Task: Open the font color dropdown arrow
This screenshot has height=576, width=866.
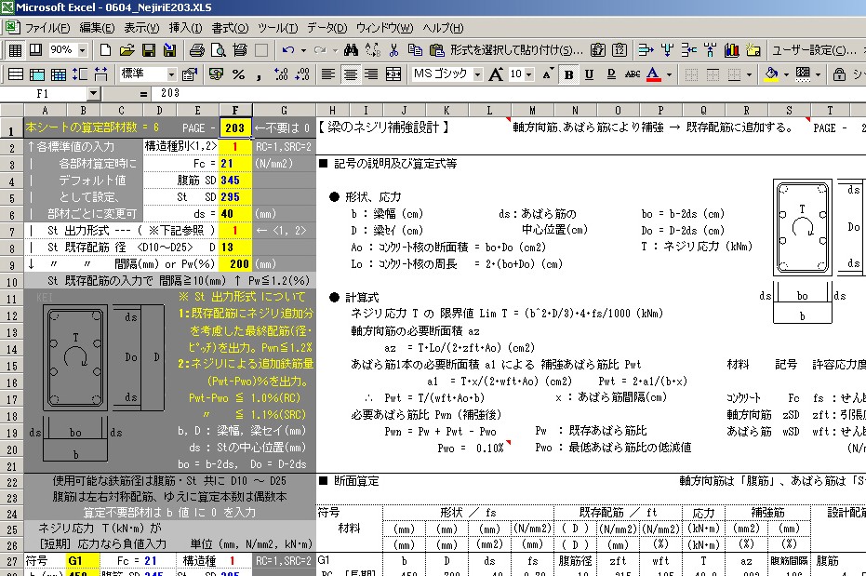Action: 669,74
